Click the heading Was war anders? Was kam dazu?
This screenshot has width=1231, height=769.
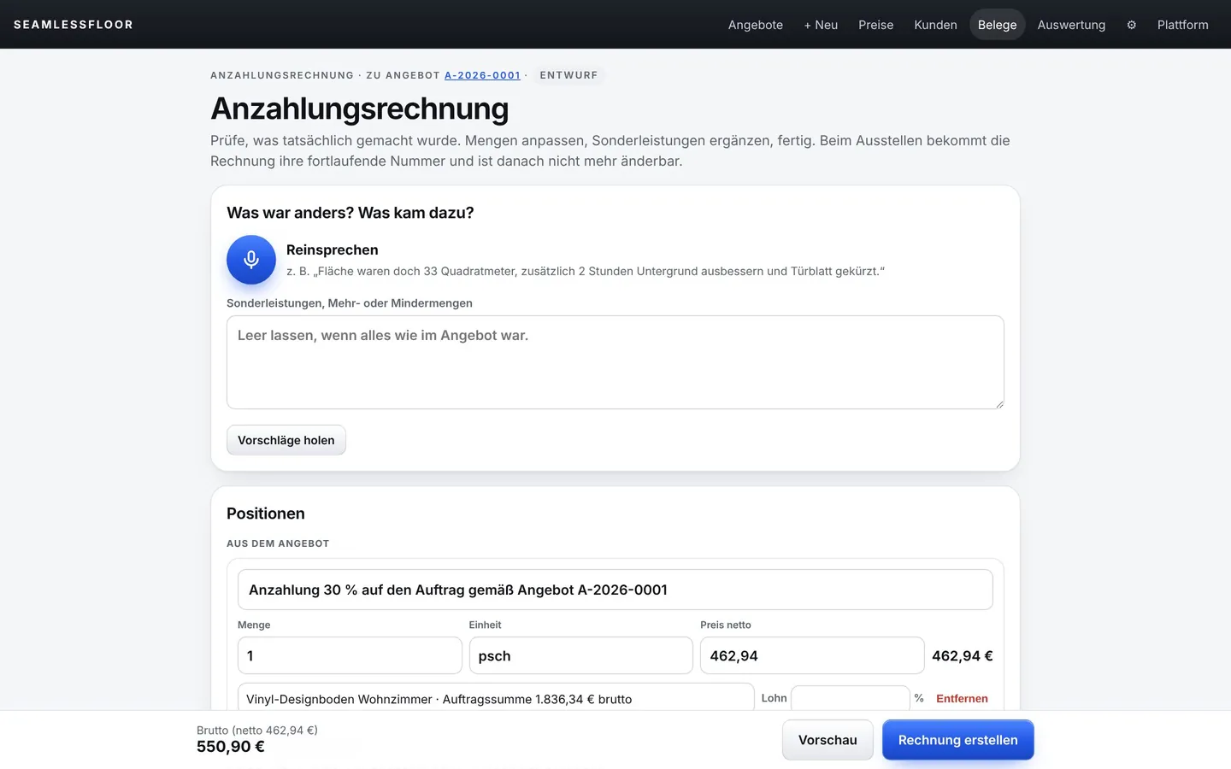coord(350,213)
